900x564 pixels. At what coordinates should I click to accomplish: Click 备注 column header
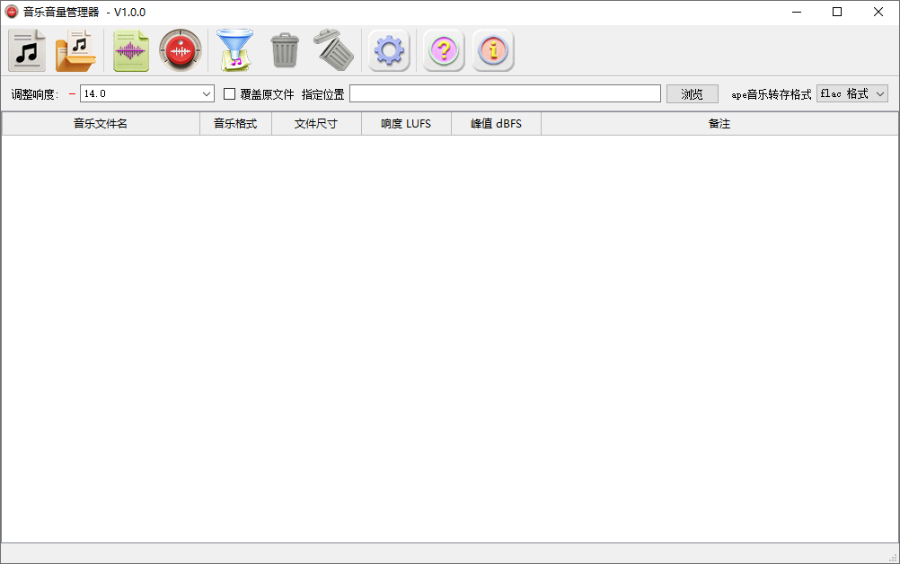click(719, 123)
